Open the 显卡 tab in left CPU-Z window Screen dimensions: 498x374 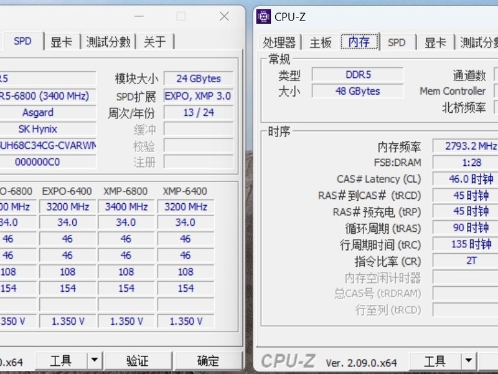tap(62, 42)
